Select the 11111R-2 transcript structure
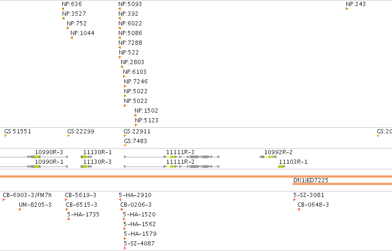The image size is (392, 251). point(172,167)
